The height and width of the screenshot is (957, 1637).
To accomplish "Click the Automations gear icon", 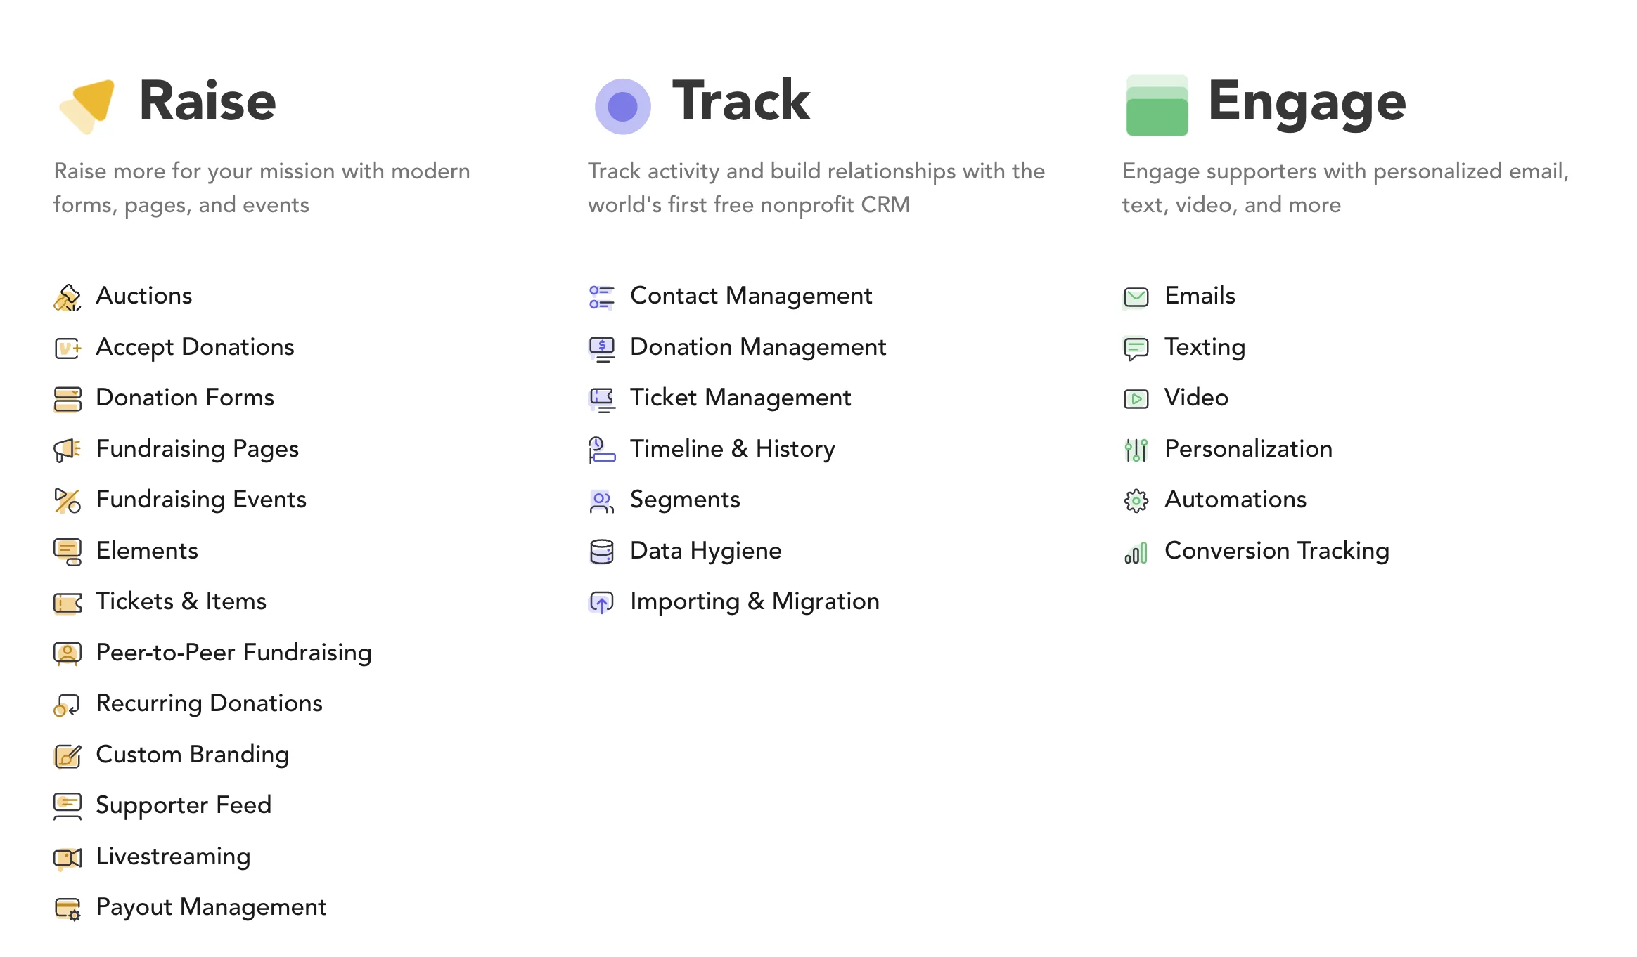I will pyautogui.click(x=1136, y=501).
